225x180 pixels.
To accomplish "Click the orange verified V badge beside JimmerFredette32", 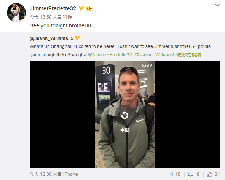I will (81, 8).
